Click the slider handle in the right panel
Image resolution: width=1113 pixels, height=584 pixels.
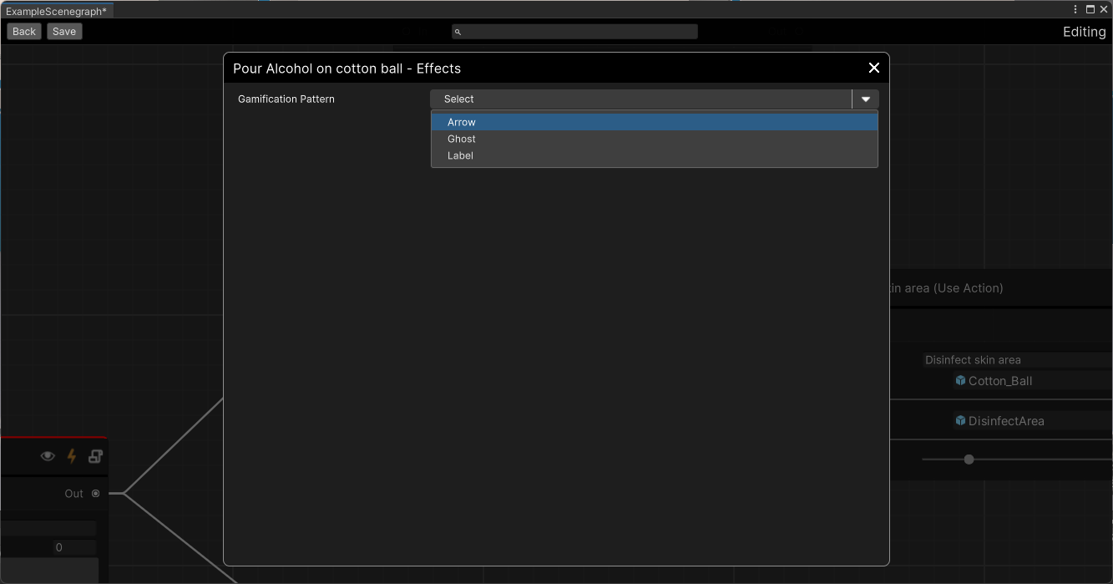click(x=969, y=459)
